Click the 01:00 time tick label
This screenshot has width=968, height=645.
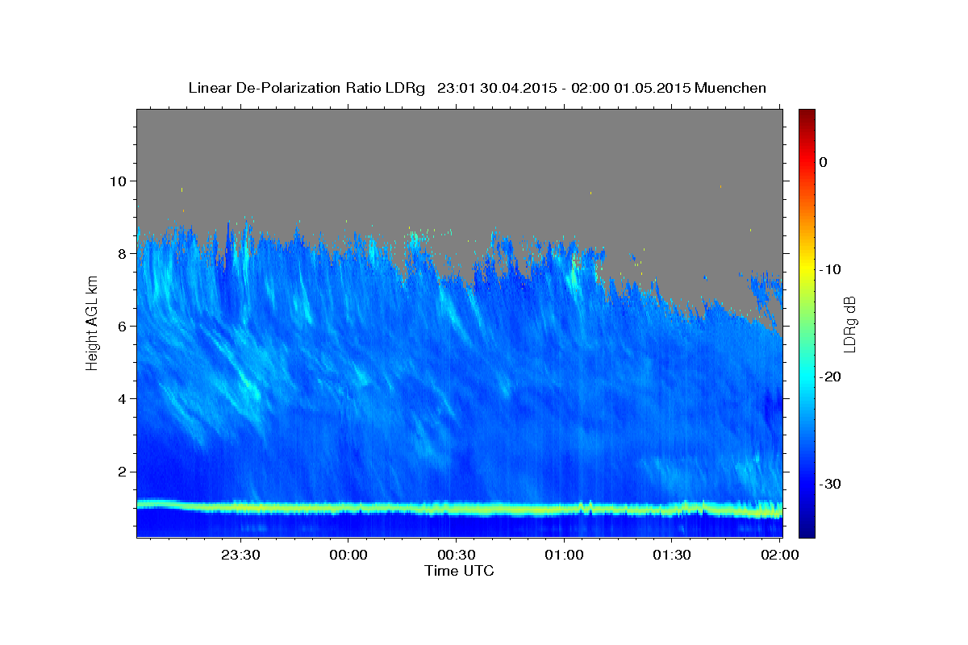pyautogui.click(x=564, y=555)
